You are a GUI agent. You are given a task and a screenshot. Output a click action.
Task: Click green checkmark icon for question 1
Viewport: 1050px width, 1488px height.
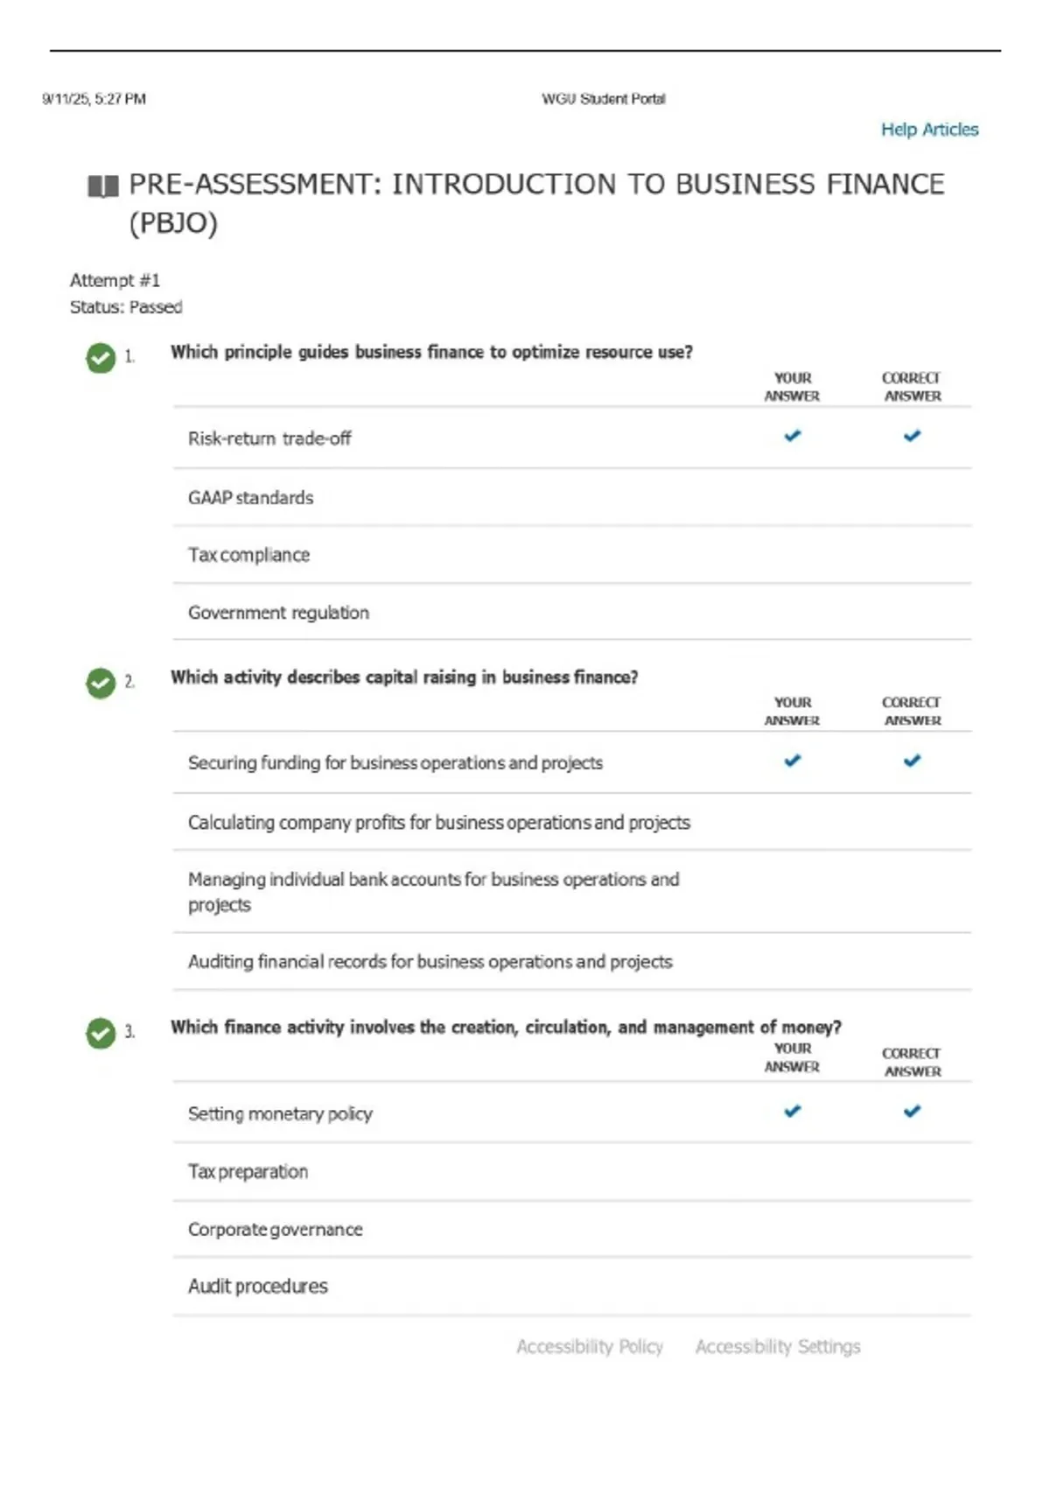(101, 357)
